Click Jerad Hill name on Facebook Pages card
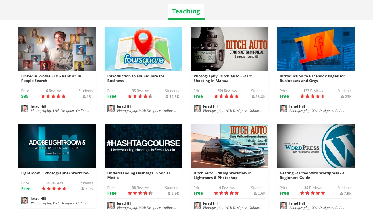Image resolution: width=373 pixels, height=218 pixels. pos(297,106)
